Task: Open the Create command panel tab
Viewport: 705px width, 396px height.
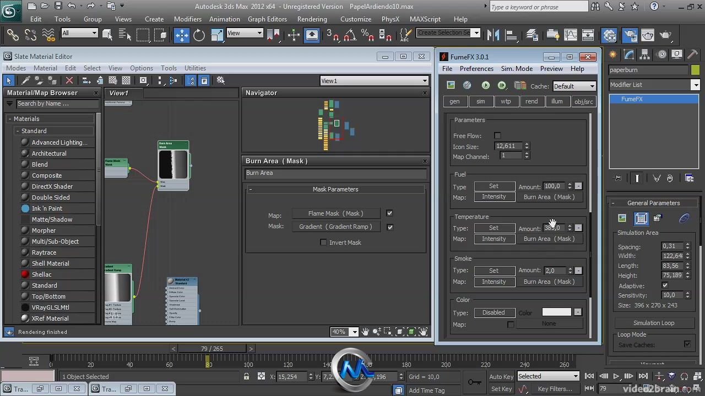Action: pyautogui.click(x=613, y=54)
